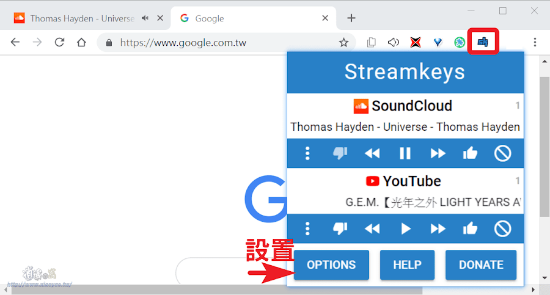Click the Thomas Hayden - Universe track title
Viewport: 550px width, 295px height.
[x=405, y=126]
